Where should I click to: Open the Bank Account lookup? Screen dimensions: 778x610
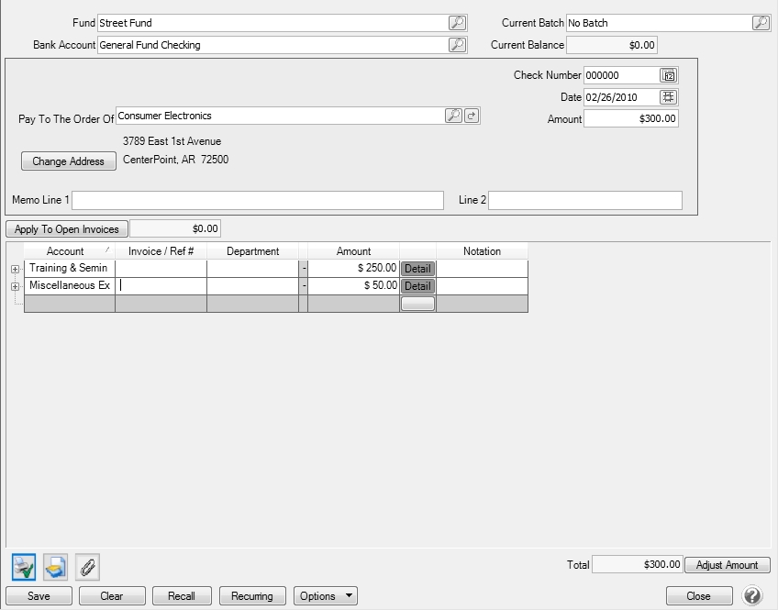point(456,44)
